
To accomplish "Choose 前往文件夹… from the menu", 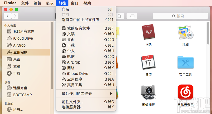I will pos(86,102).
